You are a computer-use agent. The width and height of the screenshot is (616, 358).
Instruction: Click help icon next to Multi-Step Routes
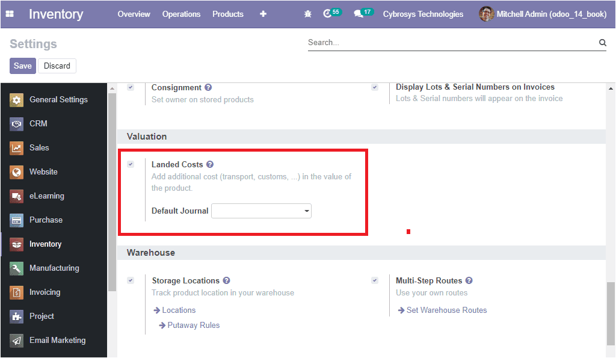[x=469, y=280]
